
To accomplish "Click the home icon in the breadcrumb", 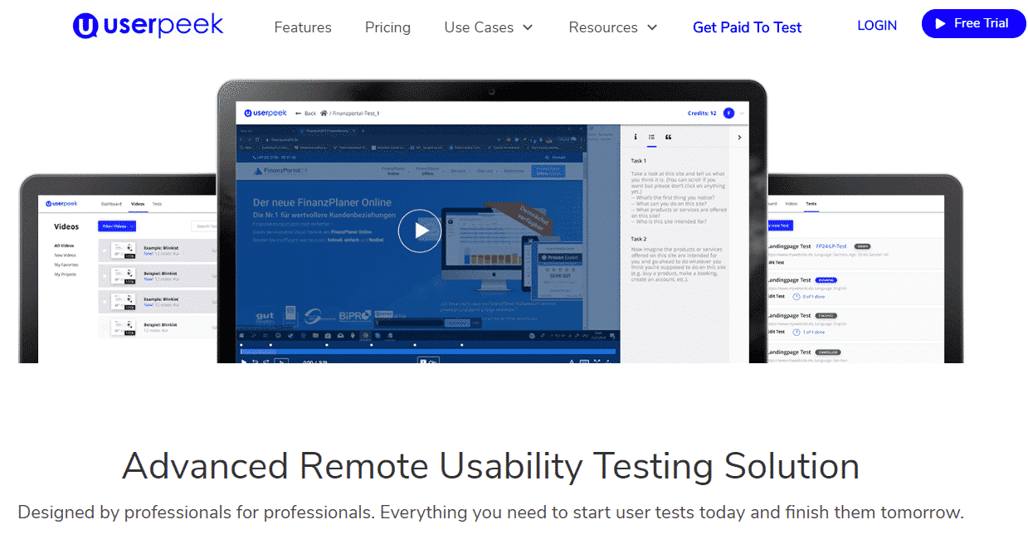I will point(324,113).
